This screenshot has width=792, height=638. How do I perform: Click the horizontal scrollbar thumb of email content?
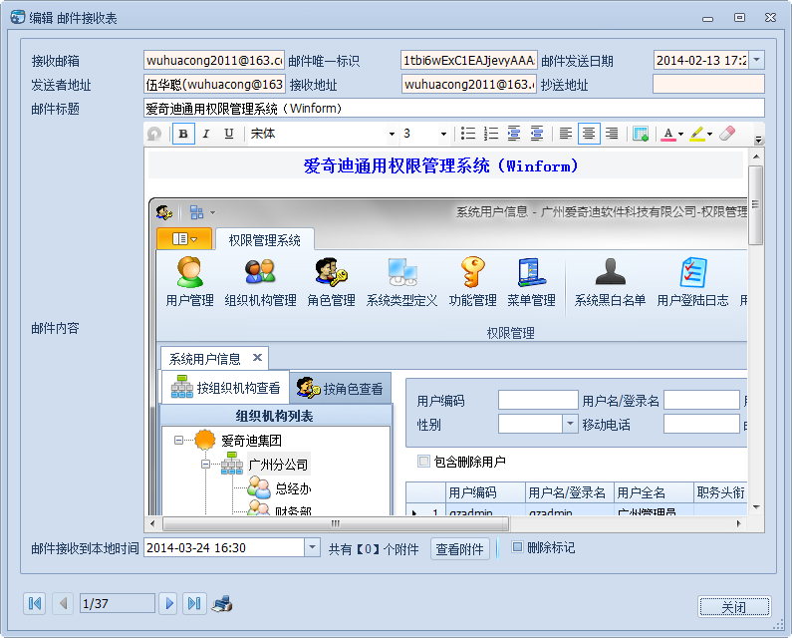(336, 523)
